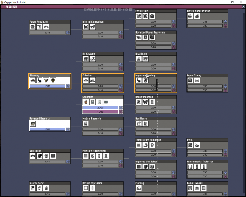This screenshot has width=246, height=197.
Task: Click the Advanced Power Regulation card title
Action: (150, 32)
